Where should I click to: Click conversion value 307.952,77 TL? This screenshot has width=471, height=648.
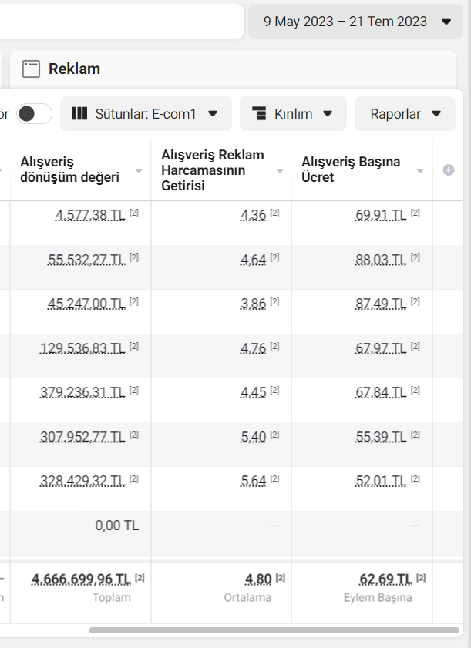[x=82, y=437]
